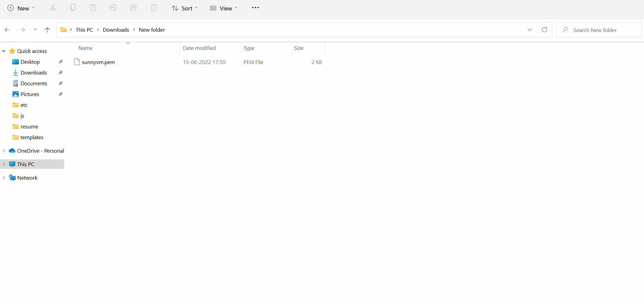Expand chevron after Downloads breadcrumb
Image resolution: width=644 pixels, height=304 pixels.
134,30
